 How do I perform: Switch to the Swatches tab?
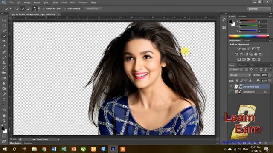tap(242, 17)
